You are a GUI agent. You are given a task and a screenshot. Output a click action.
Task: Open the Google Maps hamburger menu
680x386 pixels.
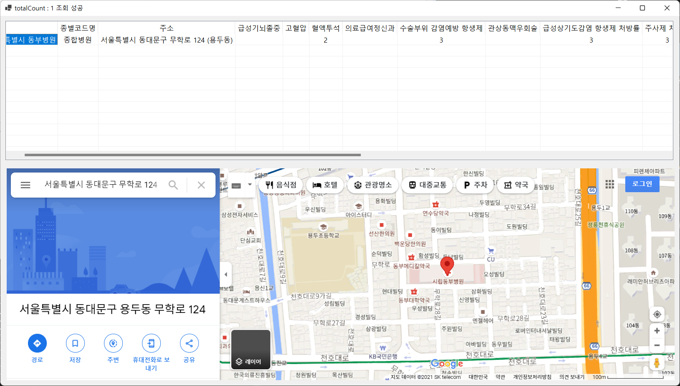tap(25, 185)
